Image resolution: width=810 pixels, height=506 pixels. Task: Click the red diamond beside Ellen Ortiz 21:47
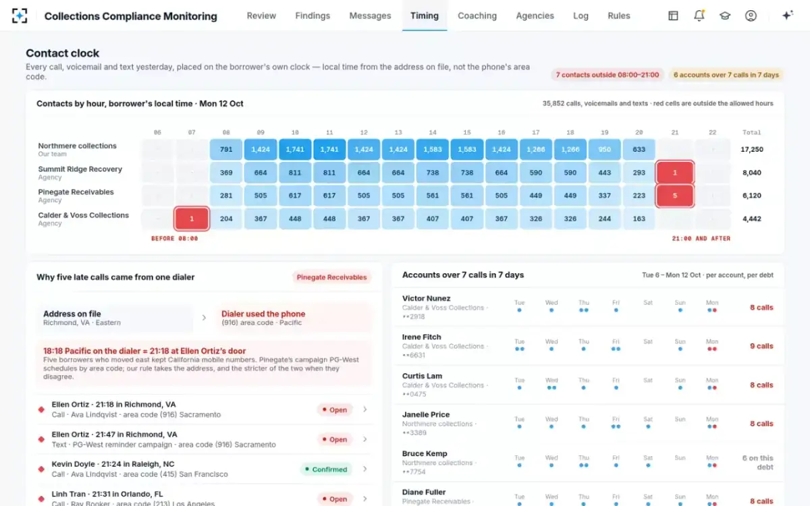click(41, 439)
